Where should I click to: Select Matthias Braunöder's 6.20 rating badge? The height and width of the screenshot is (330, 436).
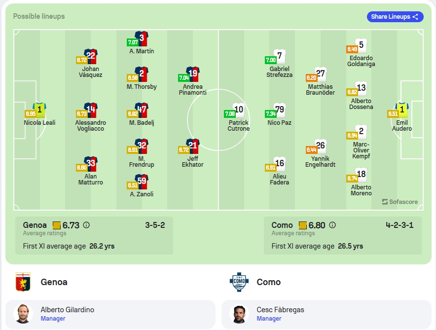pyautogui.click(x=311, y=77)
